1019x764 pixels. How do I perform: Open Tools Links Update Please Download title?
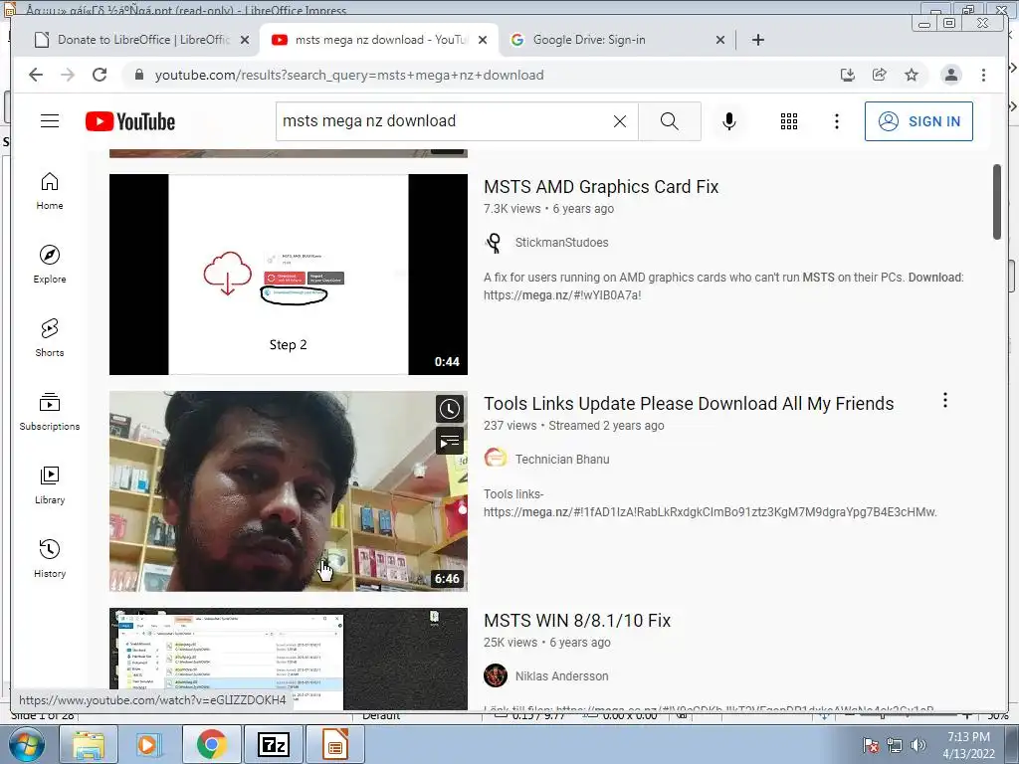[689, 404]
